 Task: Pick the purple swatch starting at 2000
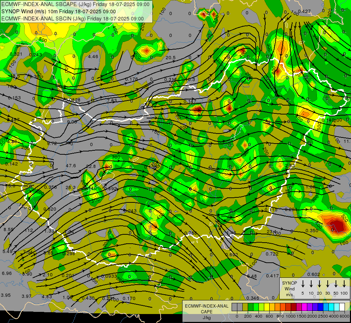pos(316,307)
